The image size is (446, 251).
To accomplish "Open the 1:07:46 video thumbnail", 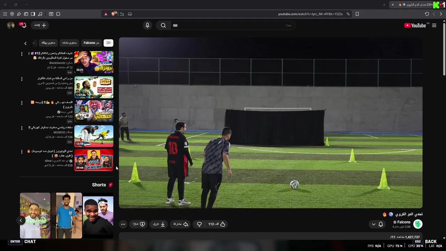I will (x=94, y=87).
